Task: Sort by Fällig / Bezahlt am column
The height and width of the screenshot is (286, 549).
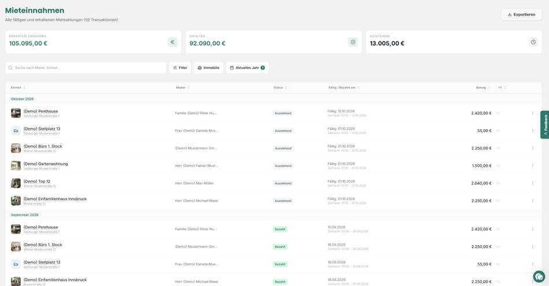Action: (344, 88)
